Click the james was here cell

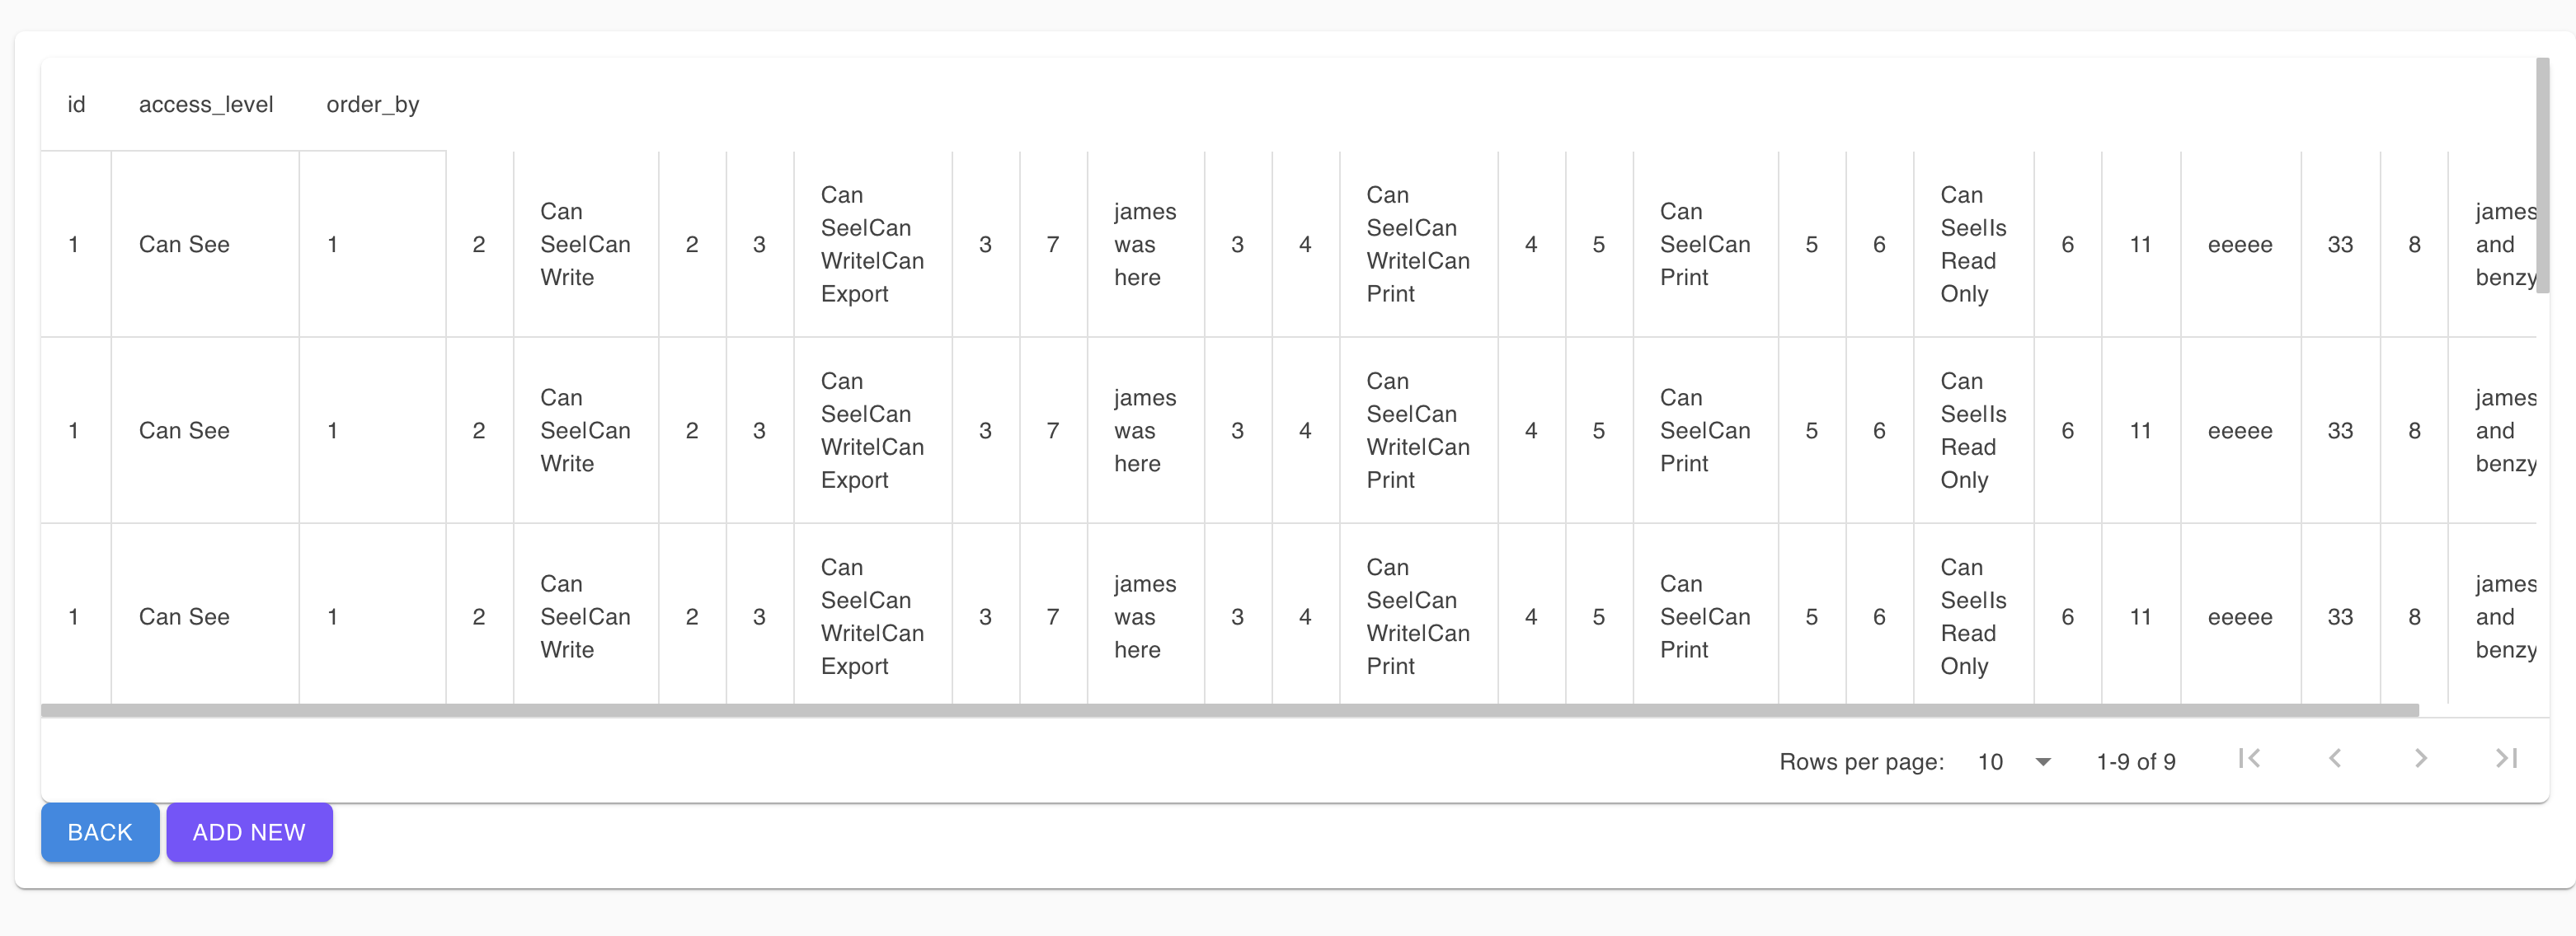(x=1144, y=244)
